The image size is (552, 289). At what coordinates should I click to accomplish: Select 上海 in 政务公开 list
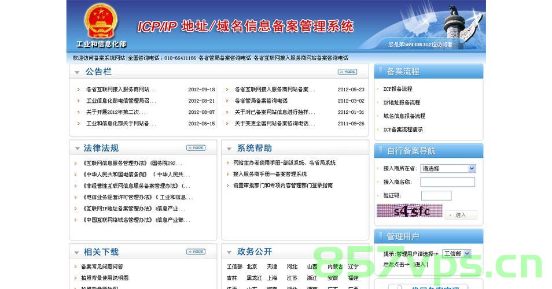pyautogui.click(x=272, y=278)
